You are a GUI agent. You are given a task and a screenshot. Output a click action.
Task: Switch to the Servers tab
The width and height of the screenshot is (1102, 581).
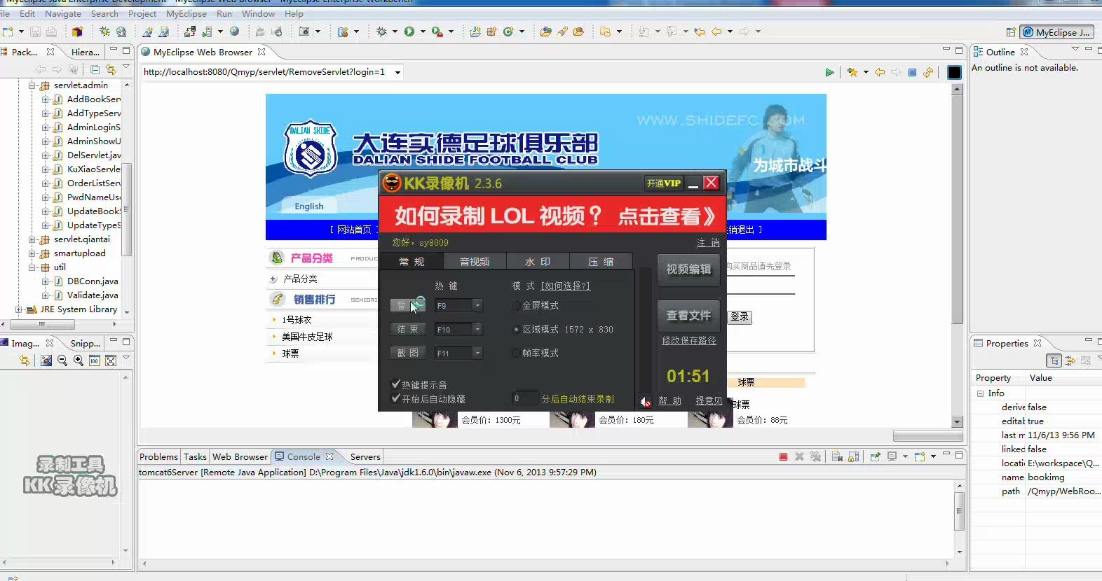pyautogui.click(x=365, y=456)
